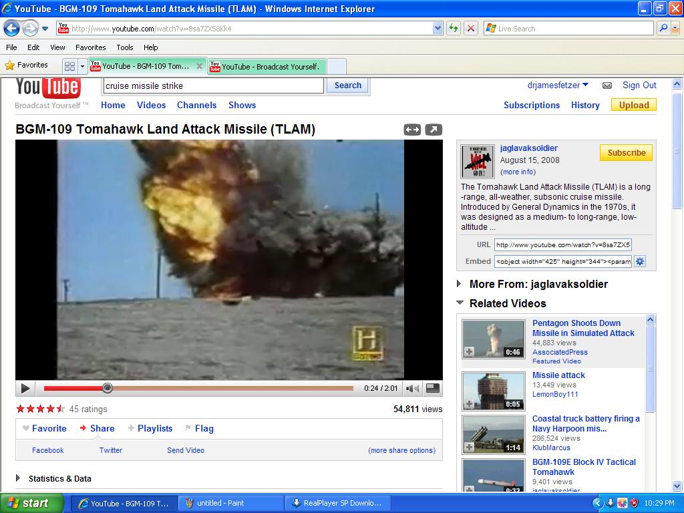
Task: Click the Refresh page icon
Action: point(454,29)
